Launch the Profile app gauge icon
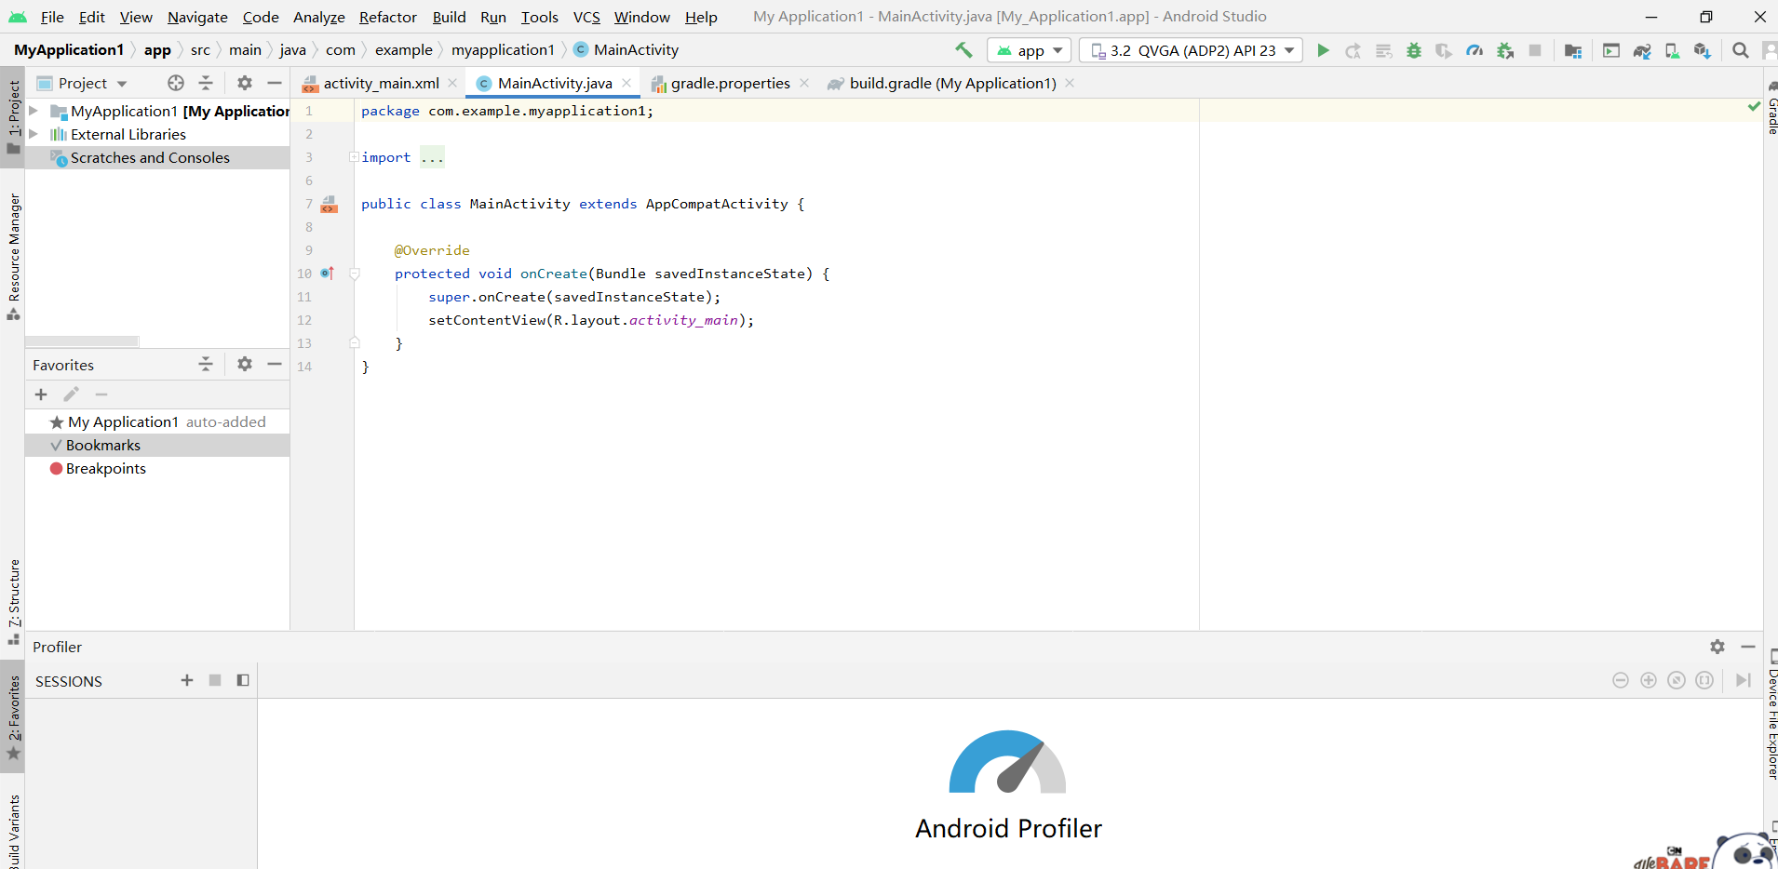Viewport: 1778px width, 869px height. [x=1475, y=50]
